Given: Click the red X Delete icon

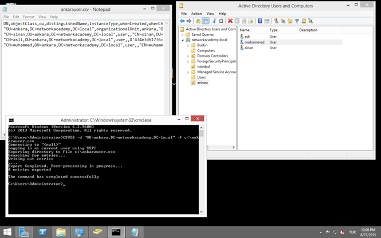Looking at the screenshot, I should pyautogui.click(x=230, y=21).
